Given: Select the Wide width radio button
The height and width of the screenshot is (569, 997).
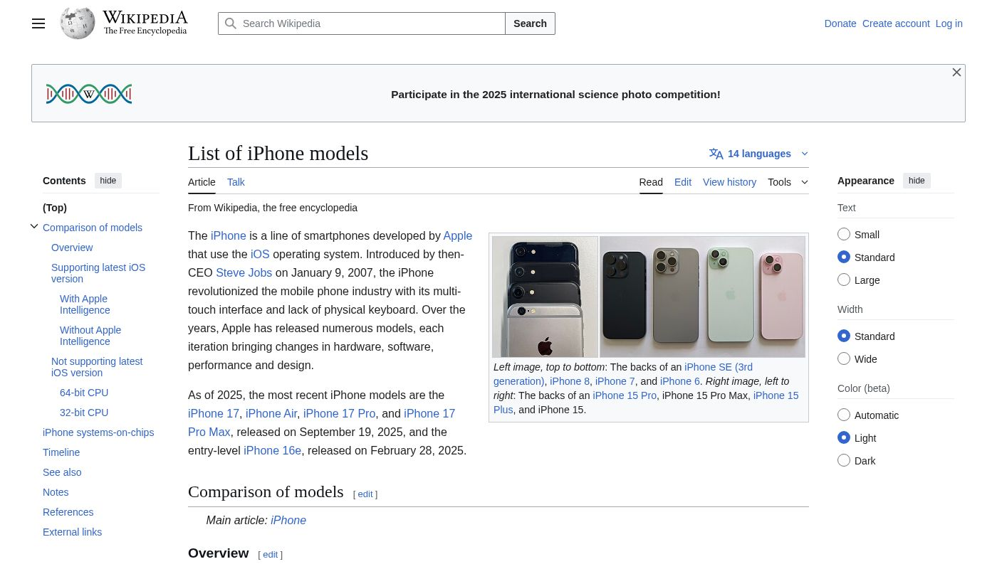Looking at the screenshot, I should [x=844, y=359].
